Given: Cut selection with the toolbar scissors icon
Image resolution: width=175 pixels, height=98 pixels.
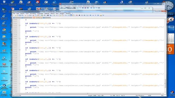Looking at the screenshot, I should [33, 15].
